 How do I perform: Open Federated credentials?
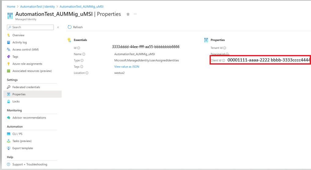coord(26,87)
